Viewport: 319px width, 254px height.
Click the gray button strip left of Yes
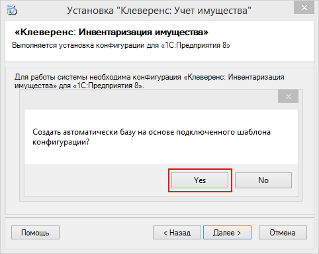[x=97, y=180]
